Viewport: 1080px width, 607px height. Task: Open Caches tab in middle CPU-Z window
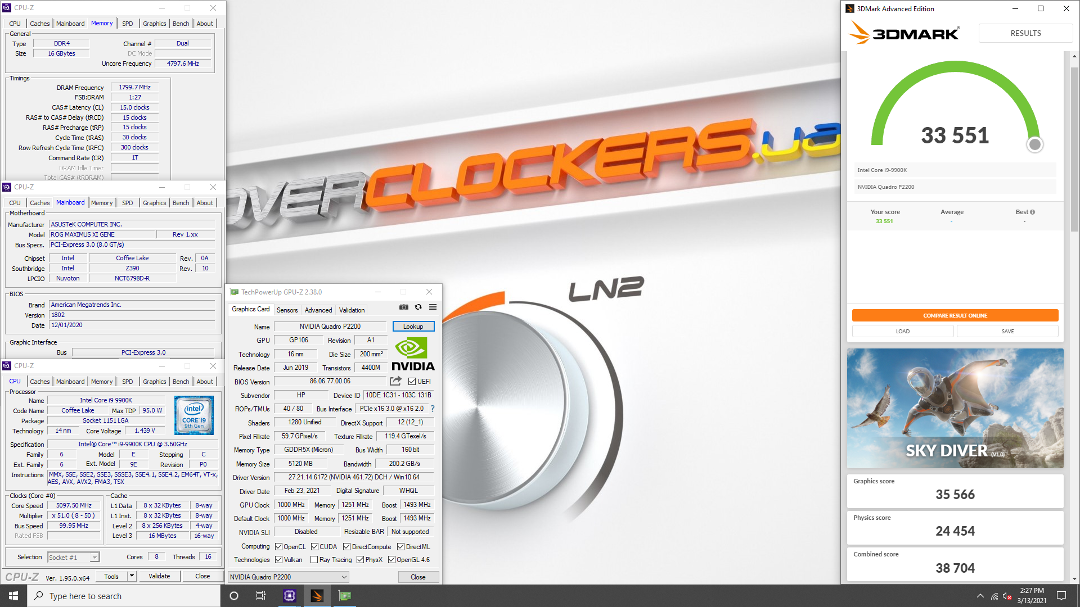pos(39,203)
